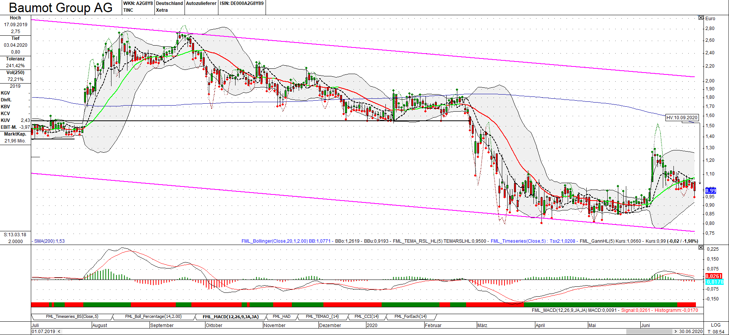The height and width of the screenshot is (335, 729).
Task: Click the end date 30.06.2020
Action: coord(691,332)
